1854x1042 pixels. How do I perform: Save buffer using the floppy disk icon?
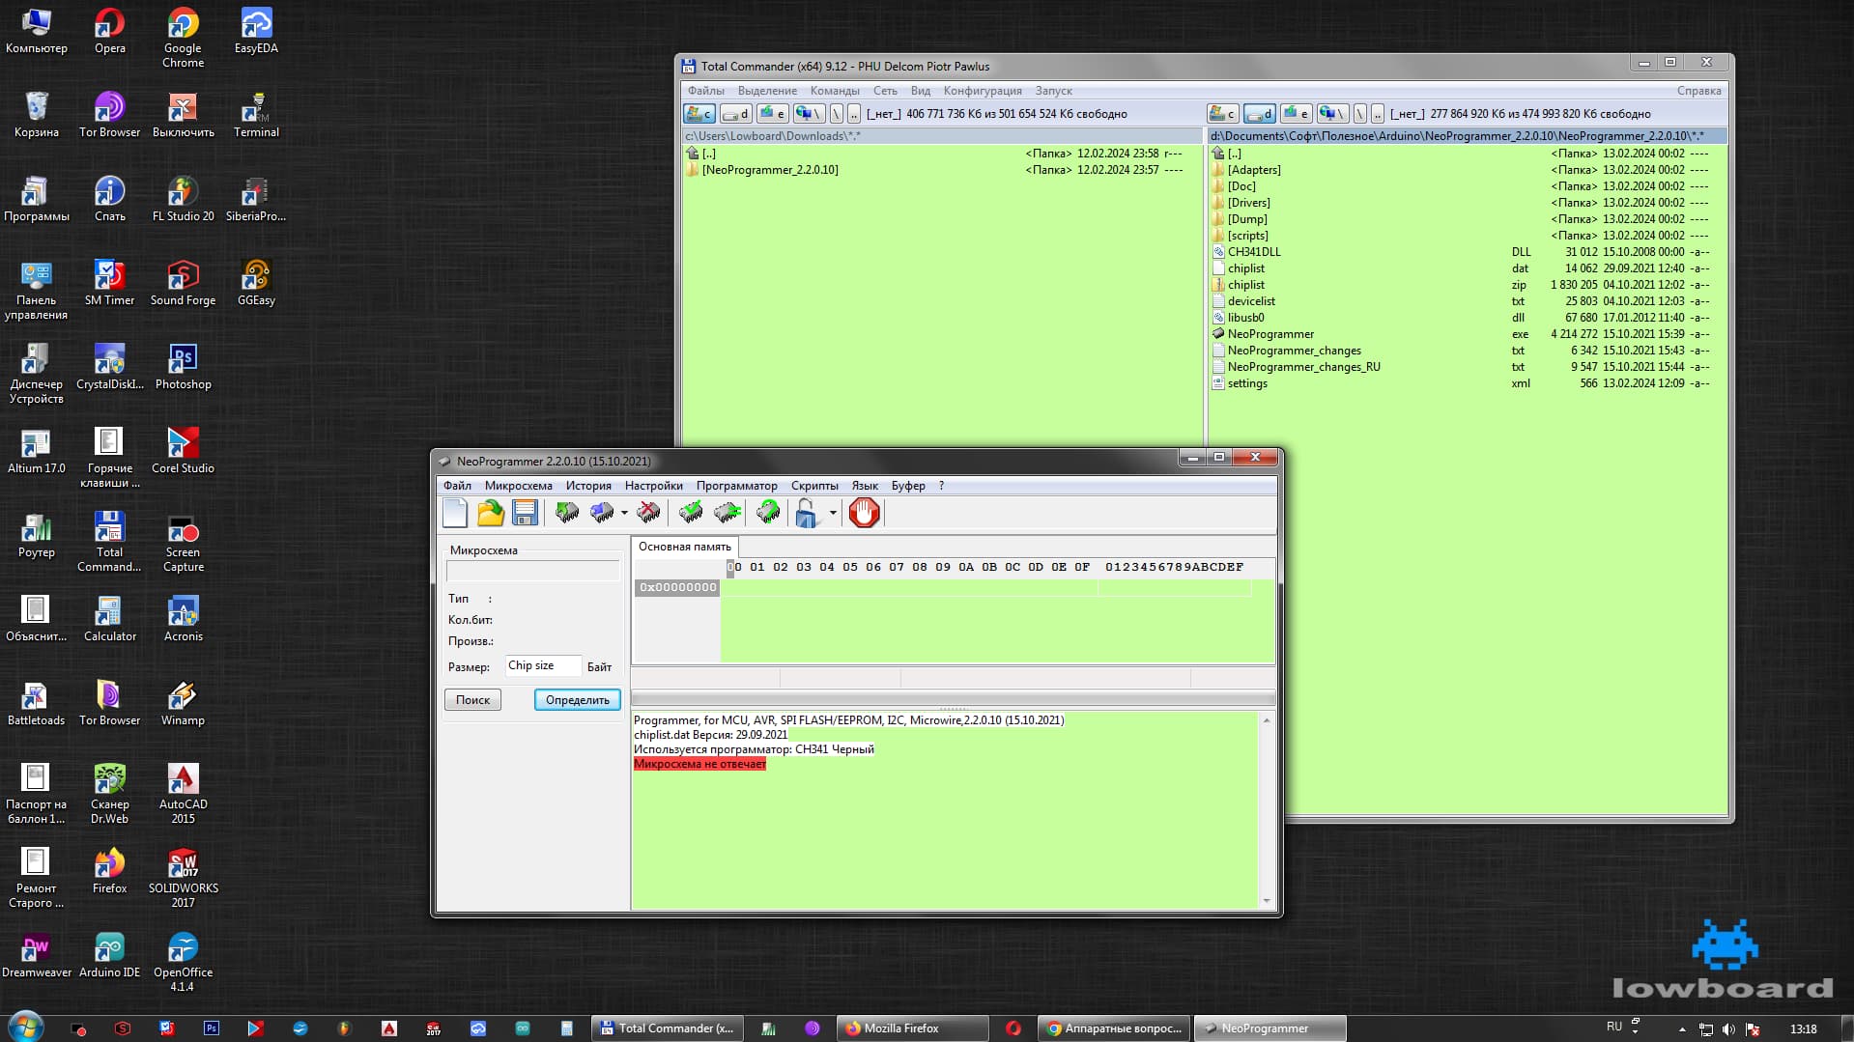pos(525,513)
